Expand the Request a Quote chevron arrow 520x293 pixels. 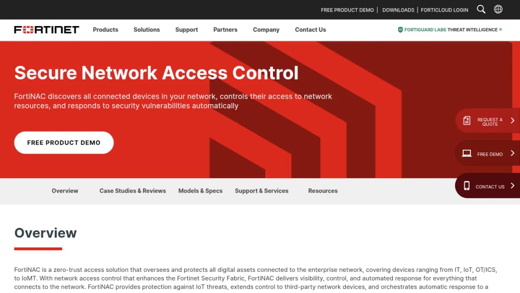tap(512, 120)
